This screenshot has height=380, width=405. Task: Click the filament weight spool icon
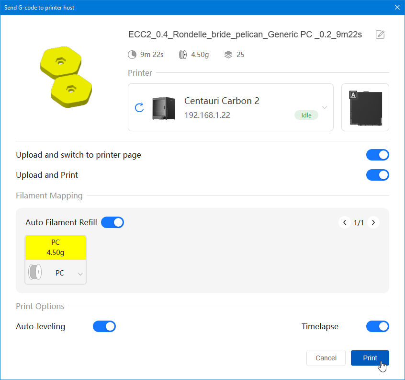(x=183, y=55)
